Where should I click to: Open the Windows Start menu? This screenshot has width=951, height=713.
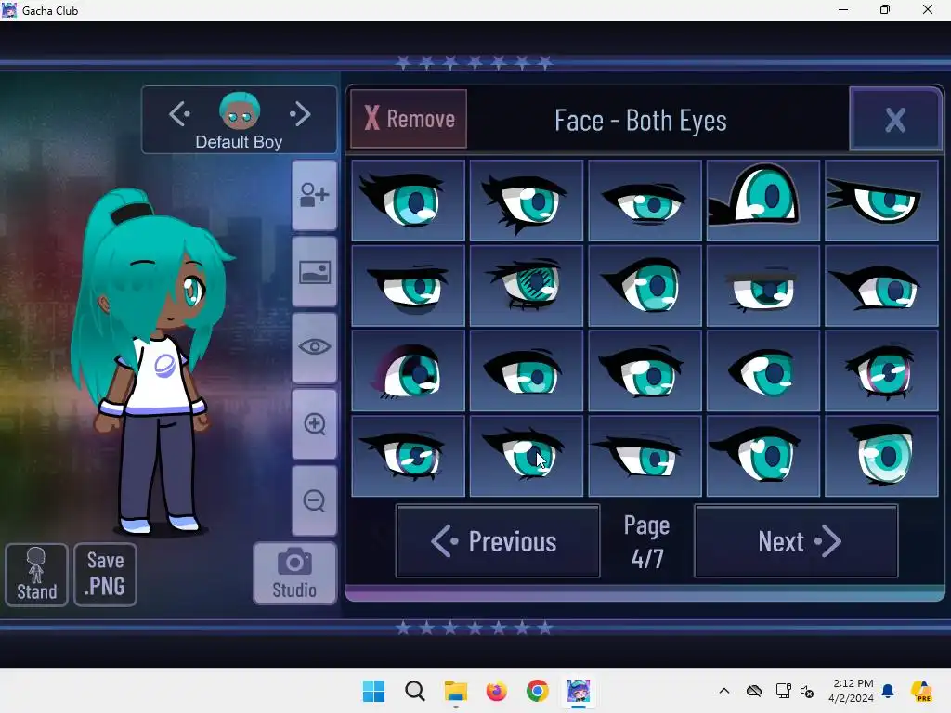[373, 691]
